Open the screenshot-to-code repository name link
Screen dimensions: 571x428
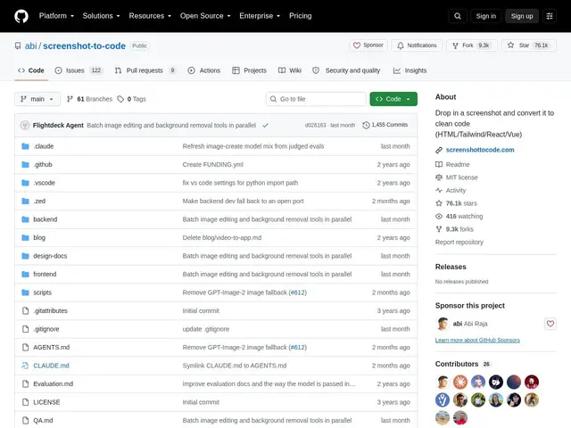pos(84,45)
